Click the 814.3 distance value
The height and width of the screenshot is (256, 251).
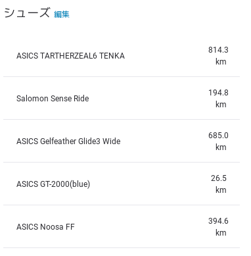point(218,50)
